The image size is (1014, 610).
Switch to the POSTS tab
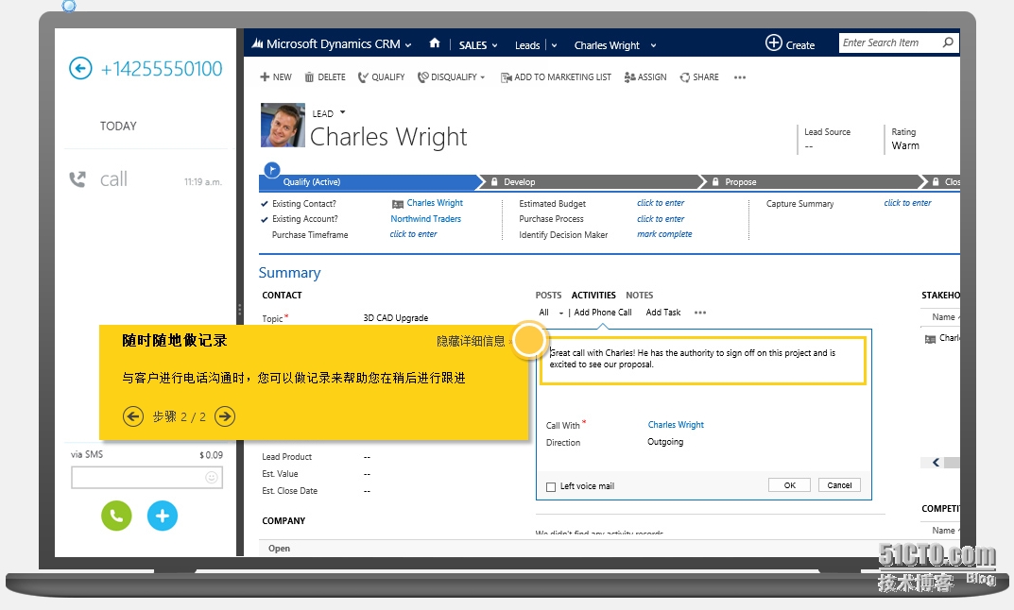[548, 295]
